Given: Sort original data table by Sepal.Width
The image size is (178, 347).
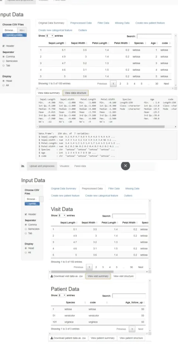Looking at the screenshot, I should (x=79, y=43).
